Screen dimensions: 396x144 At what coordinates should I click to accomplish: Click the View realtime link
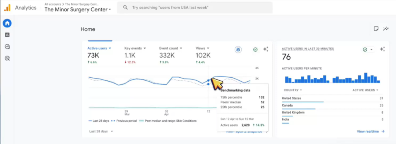368,132
